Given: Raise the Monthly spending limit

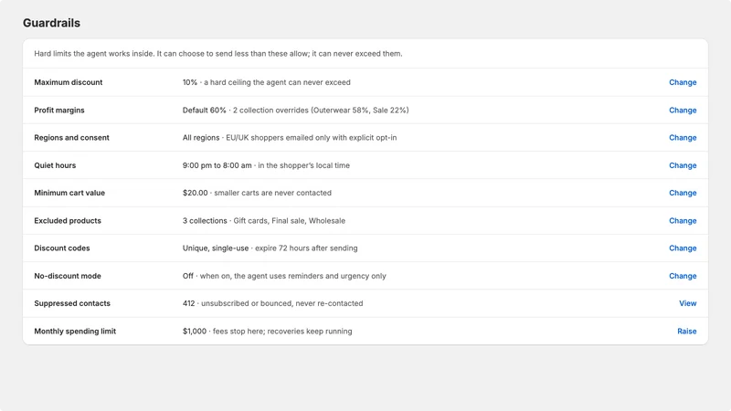Looking at the screenshot, I should click(x=687, y=332).
